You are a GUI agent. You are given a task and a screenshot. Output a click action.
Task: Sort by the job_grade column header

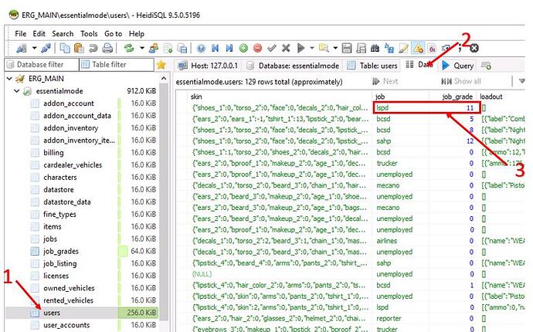pos(453,97)
